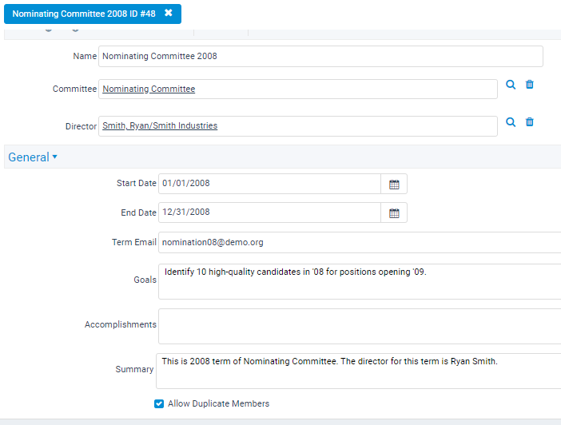Click the Director field label

coord(81,126)
